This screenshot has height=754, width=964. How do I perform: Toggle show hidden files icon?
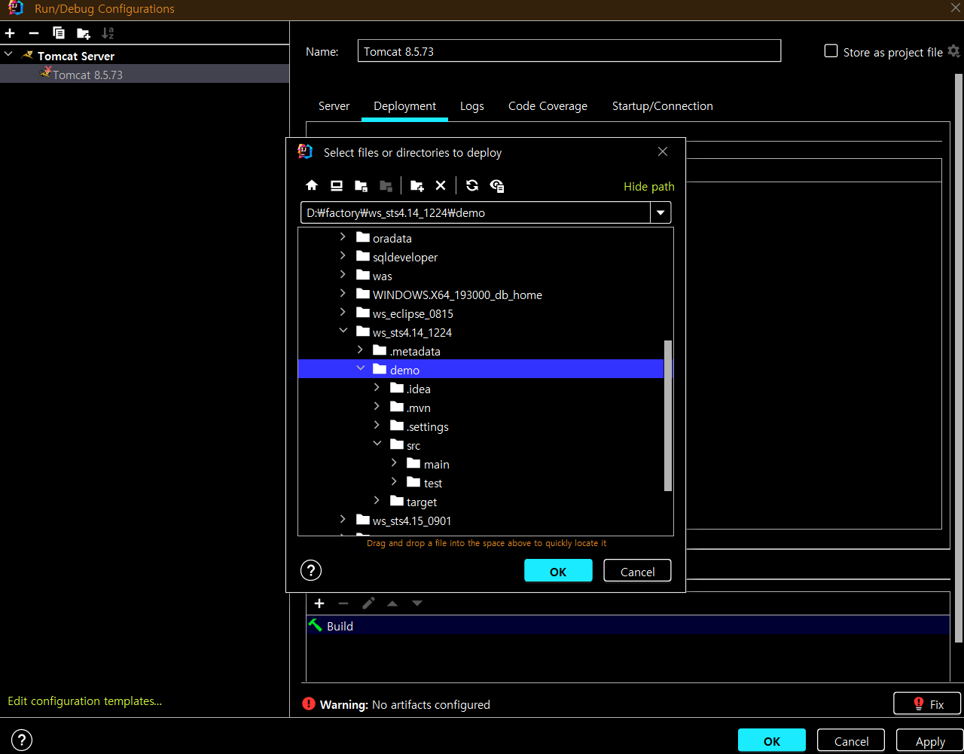(x=497, y=185)
